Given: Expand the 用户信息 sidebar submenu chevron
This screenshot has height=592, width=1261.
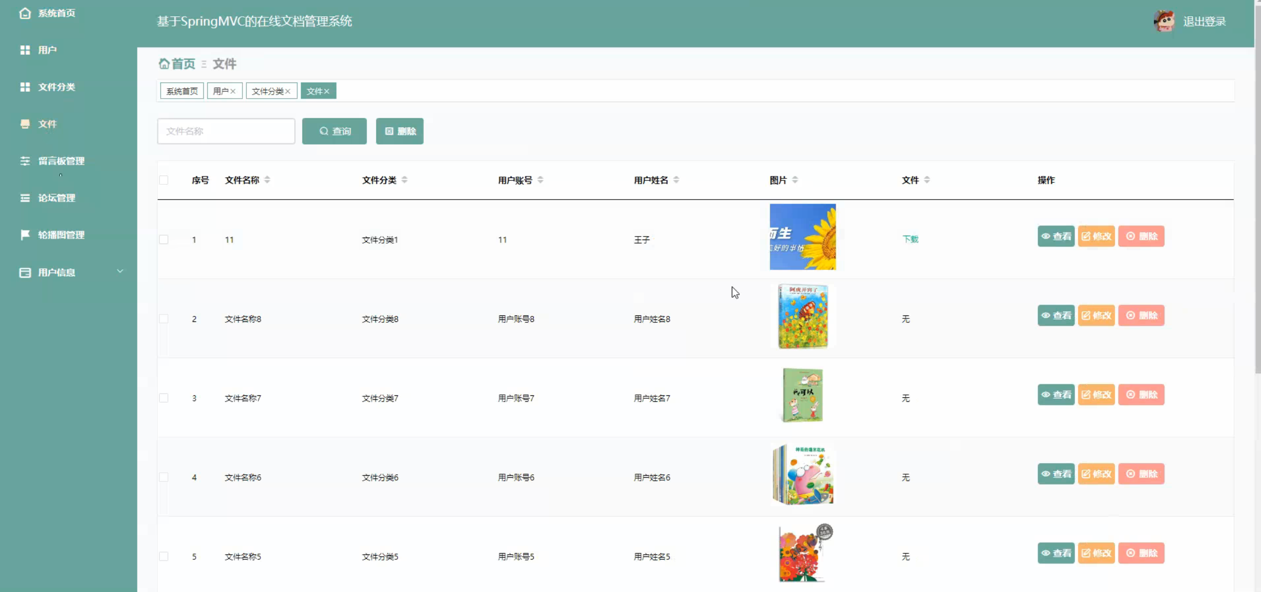Looking at the screenshot, I should pyautogui.click(x=120, y=272).
